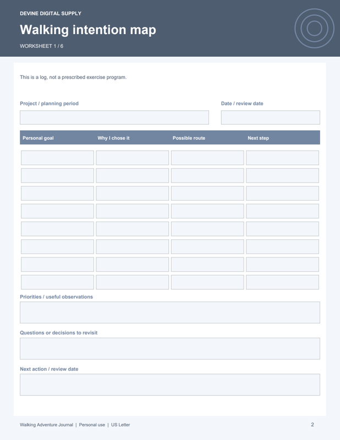Click the 'Walking Adventure Journal' footer text

coord(46,425)
